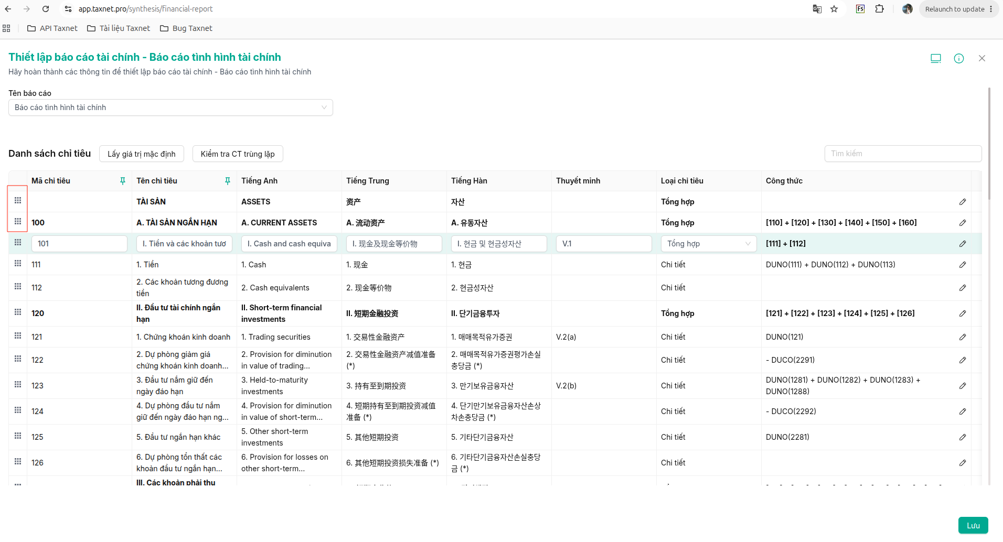Click the edit pencil for row 123
Viewport: 1003px width, 542px height.
coord(963,386)
